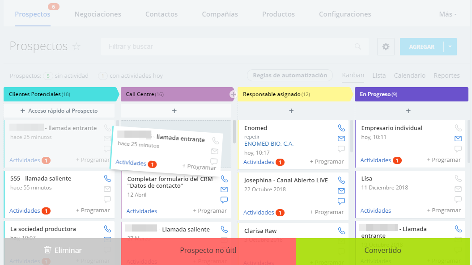Select Responsable asignado column header
Viewport: 472px width, 265px height.
coord(295,94)
